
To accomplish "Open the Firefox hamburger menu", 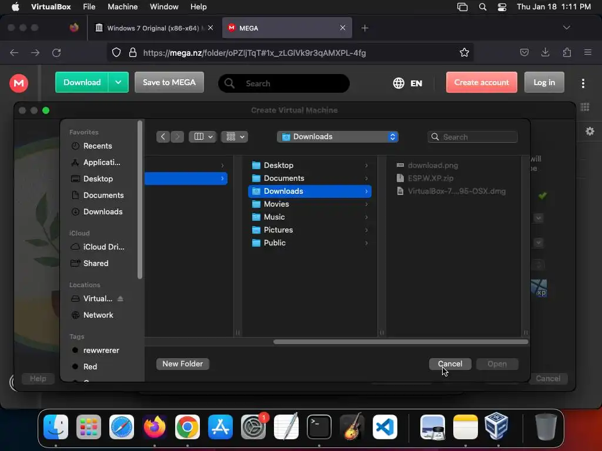I will pyautogui.click(x=587, y=52).
